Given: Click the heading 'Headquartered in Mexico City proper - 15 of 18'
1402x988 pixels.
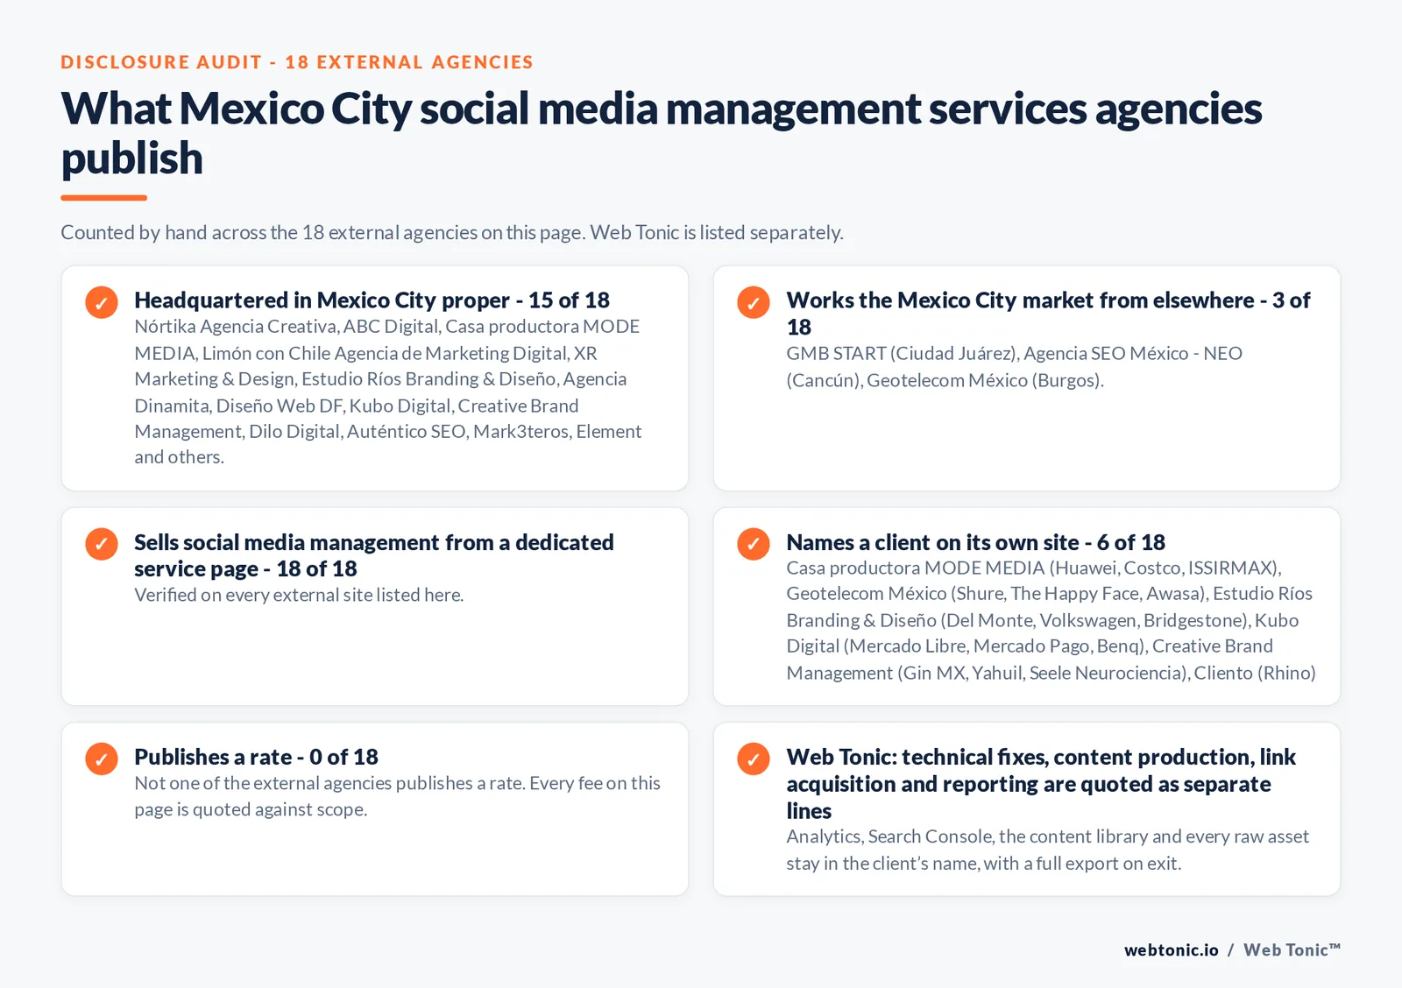Looking at the screenshot, I should tap(372, 300).
